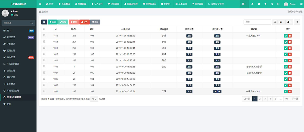Tick the checkbox for row 1814
Viewport: 304px width, 132px height.
click(x=44, y=42)
